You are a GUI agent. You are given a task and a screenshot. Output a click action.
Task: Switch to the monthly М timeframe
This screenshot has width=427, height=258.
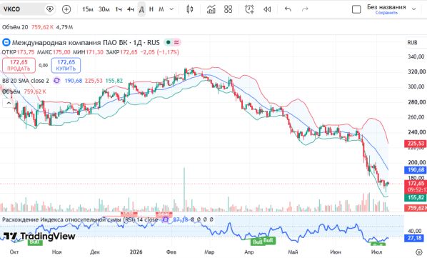(x=161, y=9)
